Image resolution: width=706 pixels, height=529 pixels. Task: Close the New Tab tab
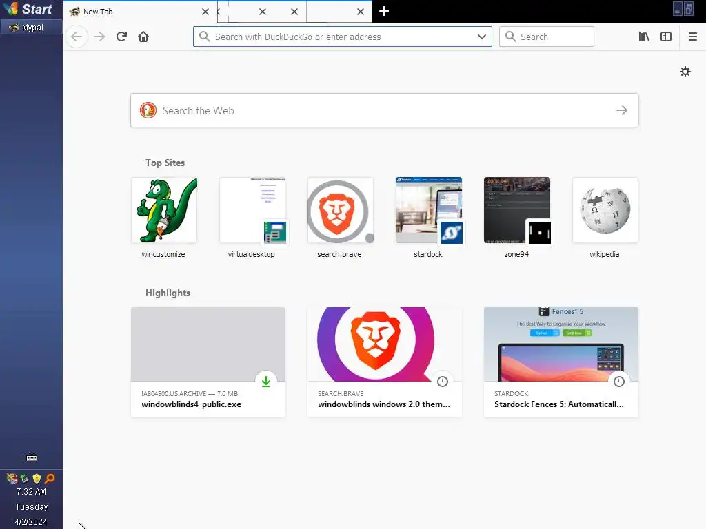pyautogui.click(x=205, y=12)
